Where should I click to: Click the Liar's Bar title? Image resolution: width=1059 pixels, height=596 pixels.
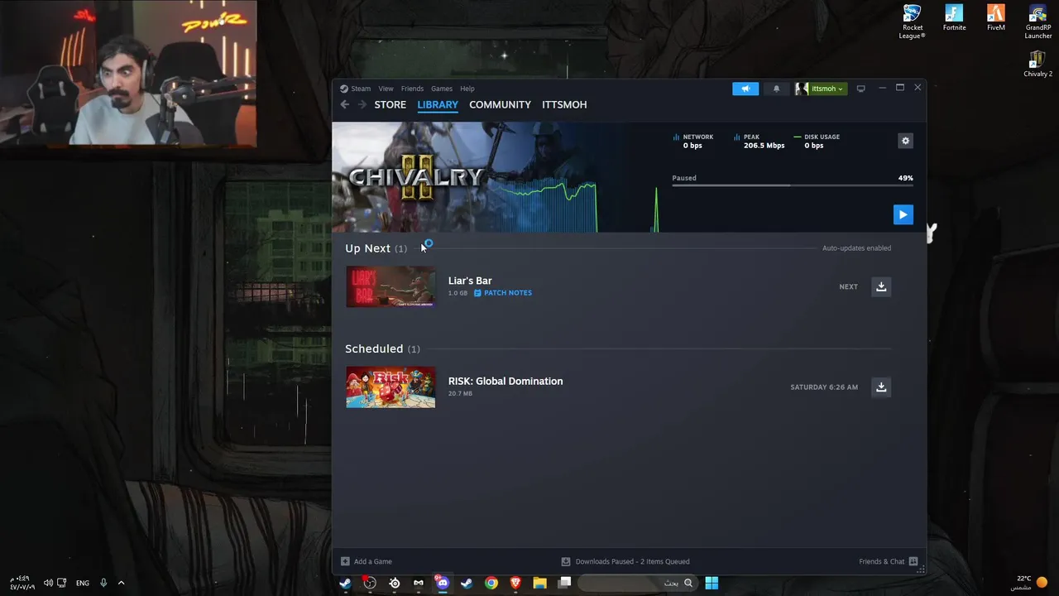(x=470, y=281)
